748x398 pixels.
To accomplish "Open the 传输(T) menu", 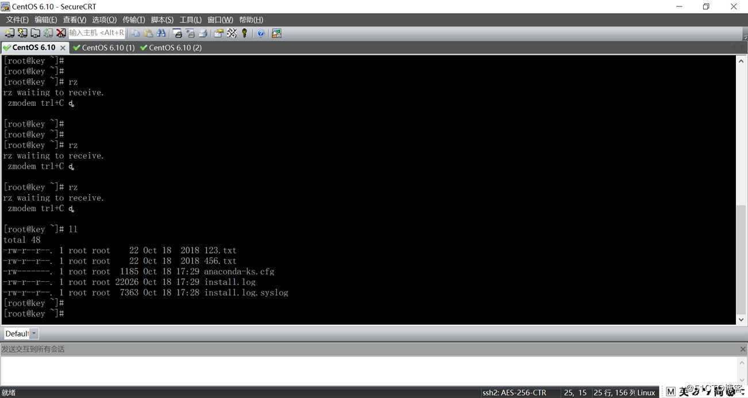I will (133, 20).
